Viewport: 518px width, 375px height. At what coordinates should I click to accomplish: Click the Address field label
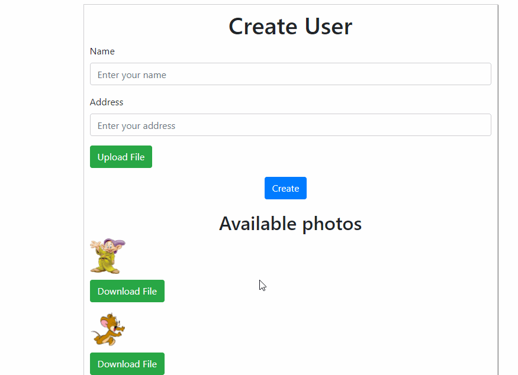(107, 102)
